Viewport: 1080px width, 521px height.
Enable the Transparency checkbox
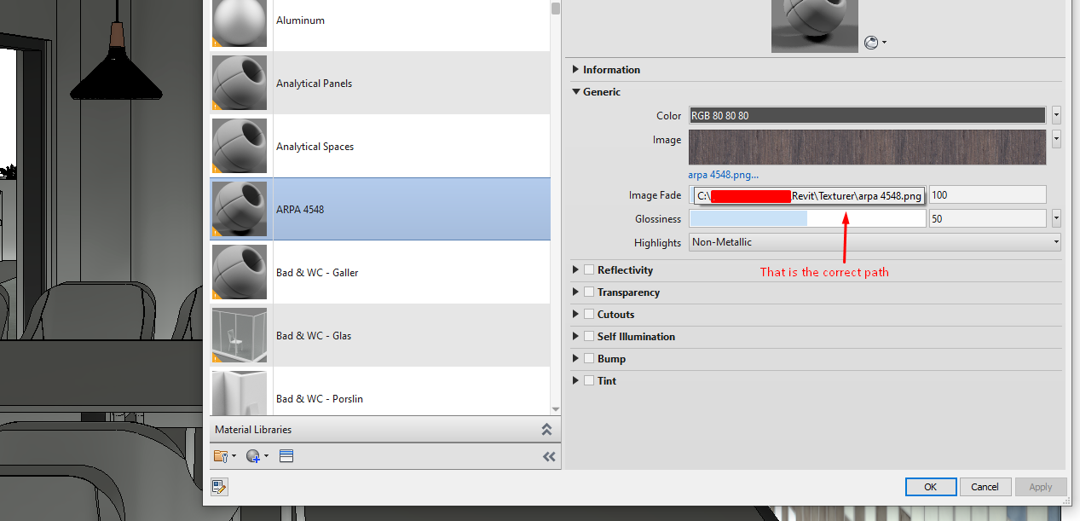click(x=589, y=292)
